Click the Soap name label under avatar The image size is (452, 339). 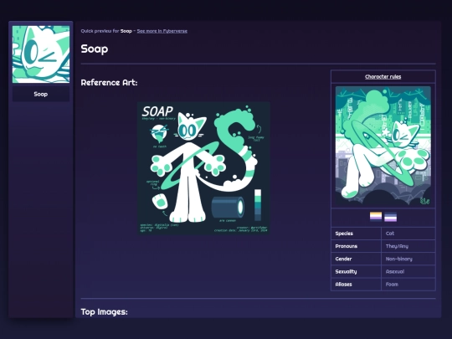(x=41, y=94)
